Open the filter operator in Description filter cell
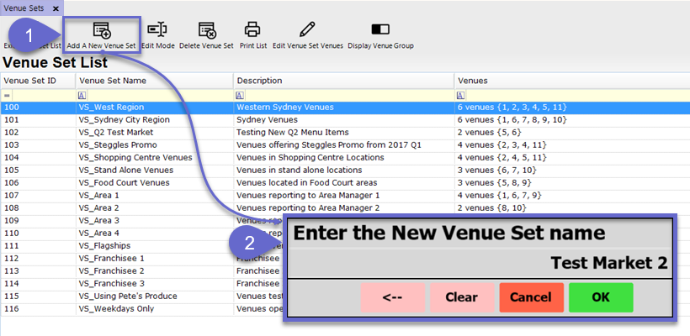 point(240,95)
